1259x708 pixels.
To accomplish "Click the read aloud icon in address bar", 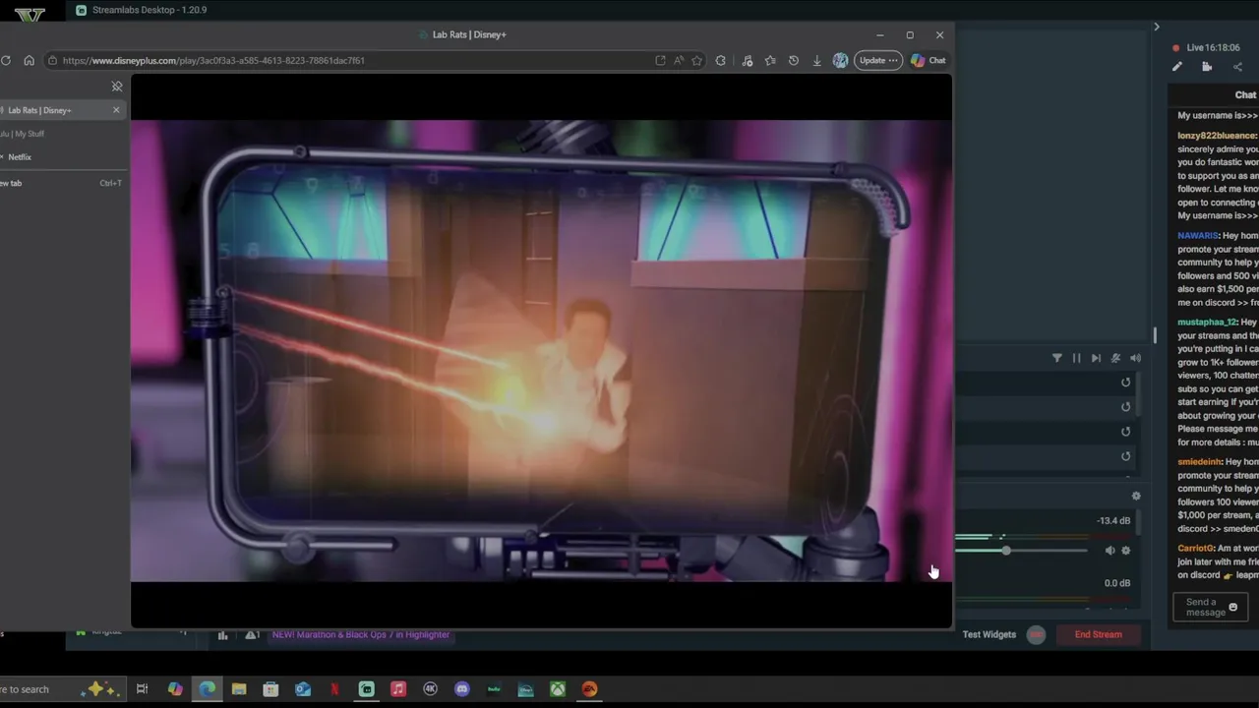I will click(679, 60).
